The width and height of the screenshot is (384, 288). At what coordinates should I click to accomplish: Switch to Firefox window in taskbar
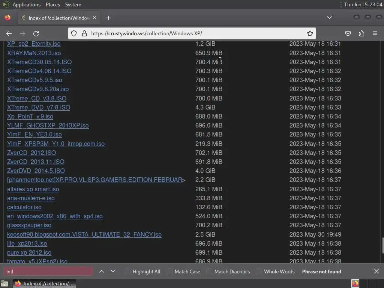coord(44,283)
